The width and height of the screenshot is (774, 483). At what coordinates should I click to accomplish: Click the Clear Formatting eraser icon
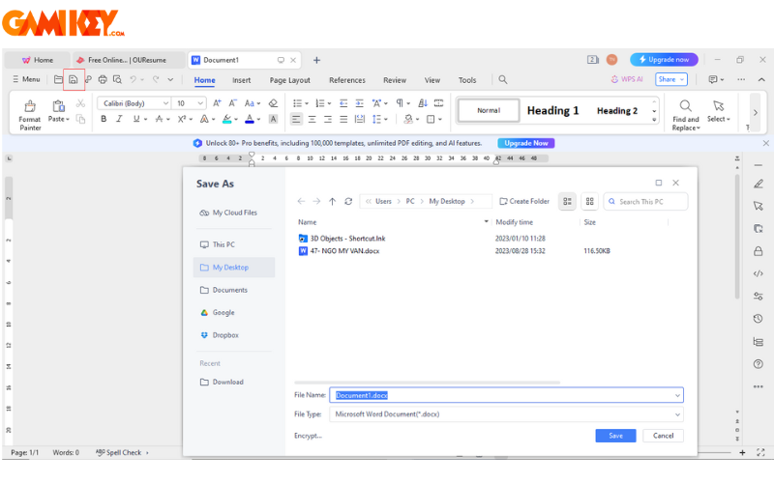tap(273, 103)
